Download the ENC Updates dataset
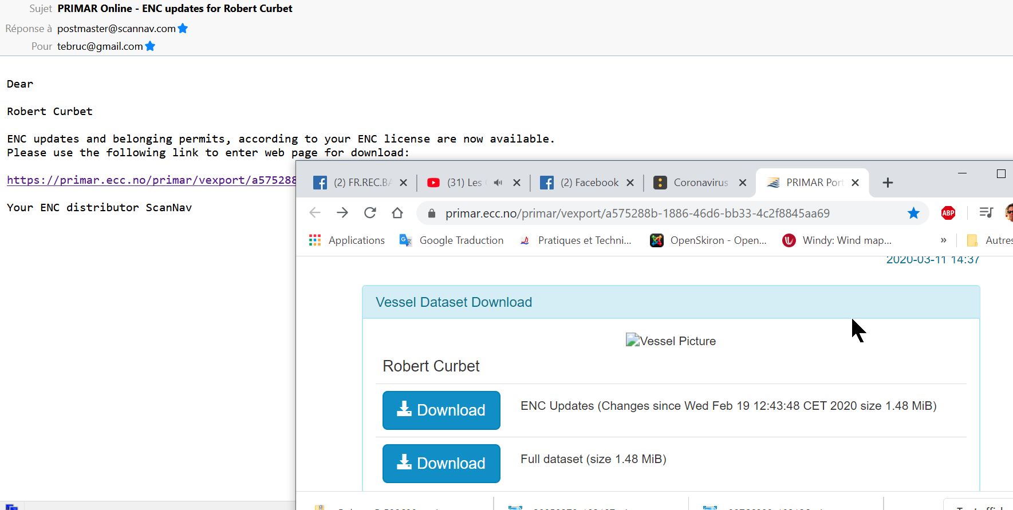1013x510 pixels. 442,410
